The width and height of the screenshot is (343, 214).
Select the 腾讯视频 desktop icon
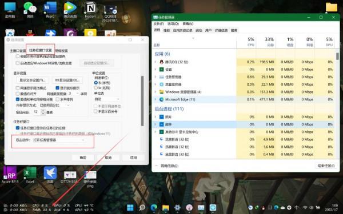click(x=70, y=10)
